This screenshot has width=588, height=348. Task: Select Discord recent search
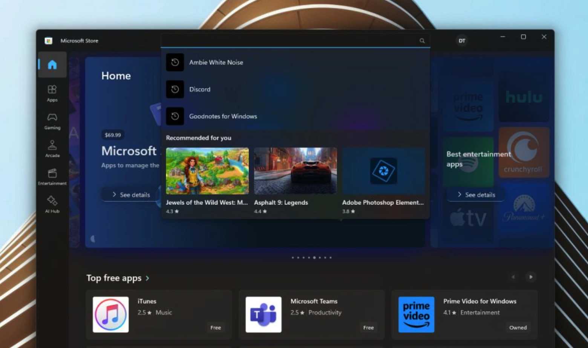point(295,89)
